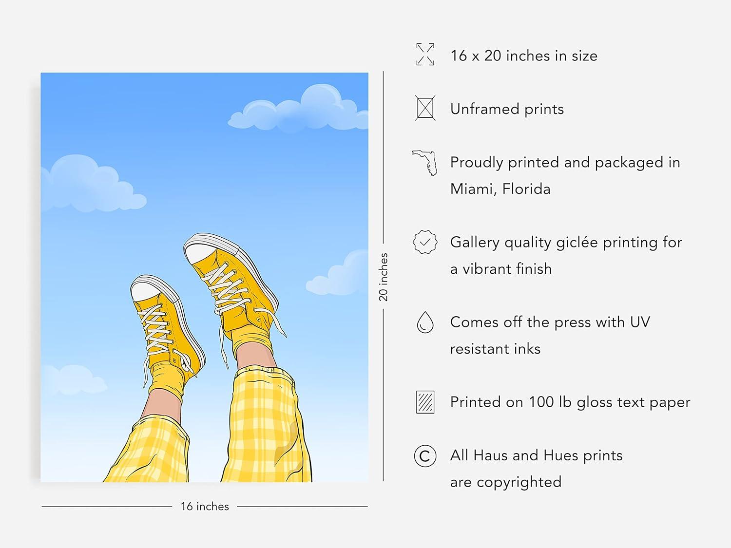Click 'Comes off the press with UV' text

click(550, 322)
